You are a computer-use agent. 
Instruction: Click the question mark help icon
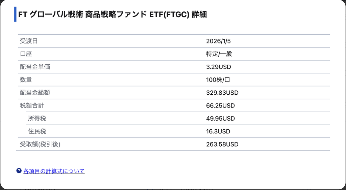[x=19, y=171]
